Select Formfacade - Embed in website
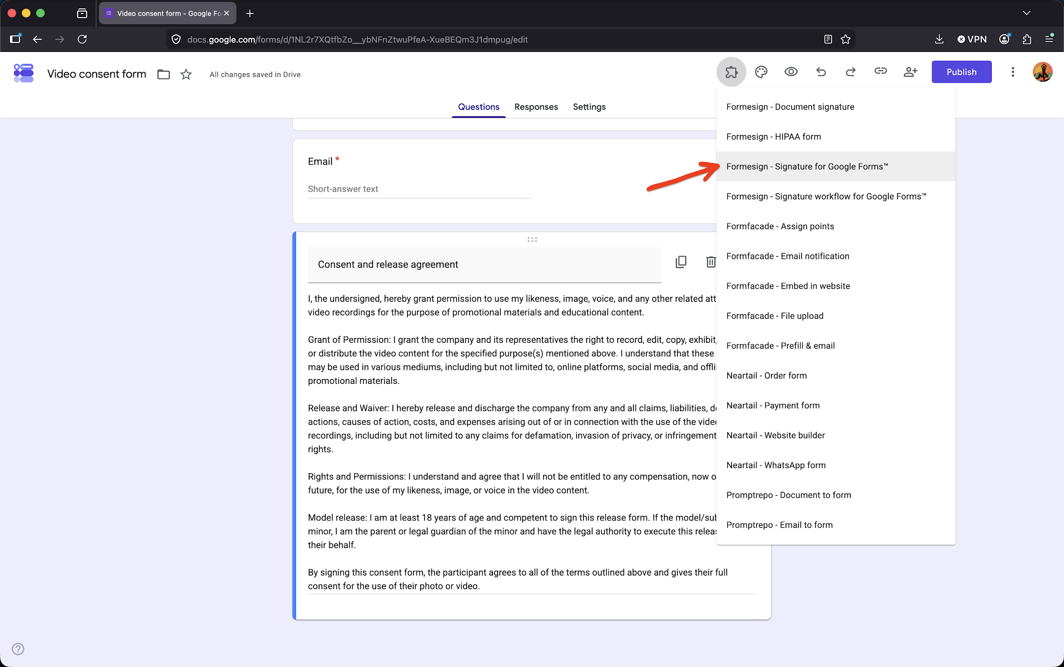 point(835,286)
